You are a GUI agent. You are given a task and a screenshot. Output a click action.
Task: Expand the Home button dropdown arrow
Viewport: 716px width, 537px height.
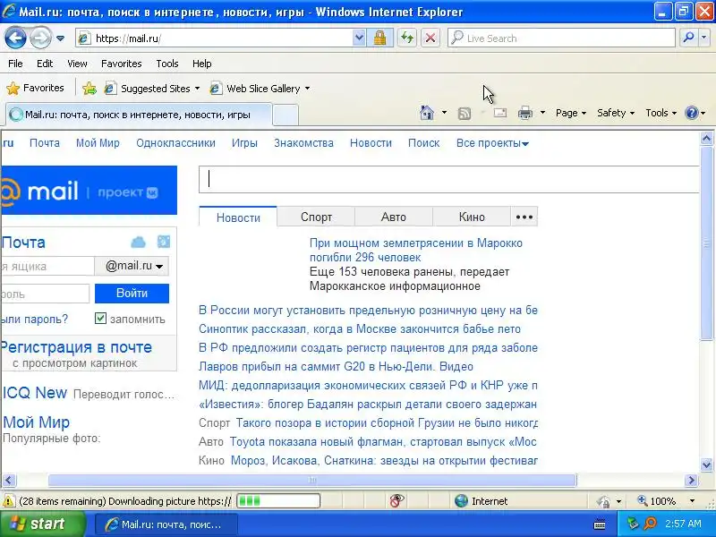click(444, 113)
